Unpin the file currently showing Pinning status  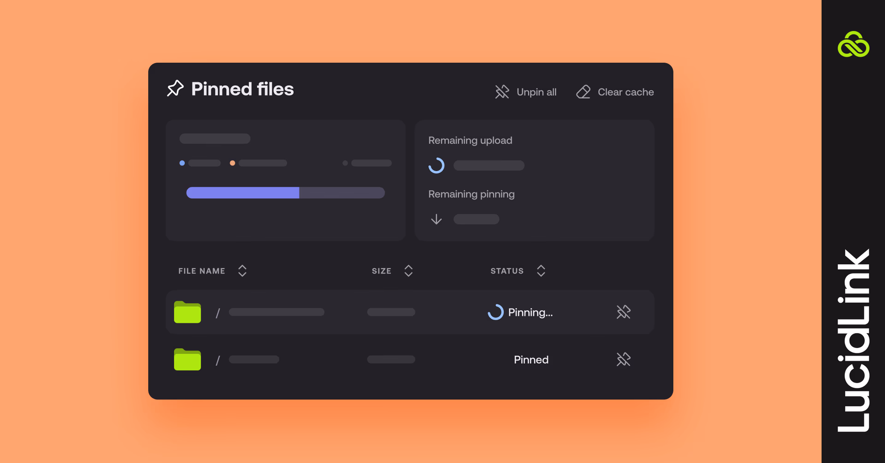(623, 312)
